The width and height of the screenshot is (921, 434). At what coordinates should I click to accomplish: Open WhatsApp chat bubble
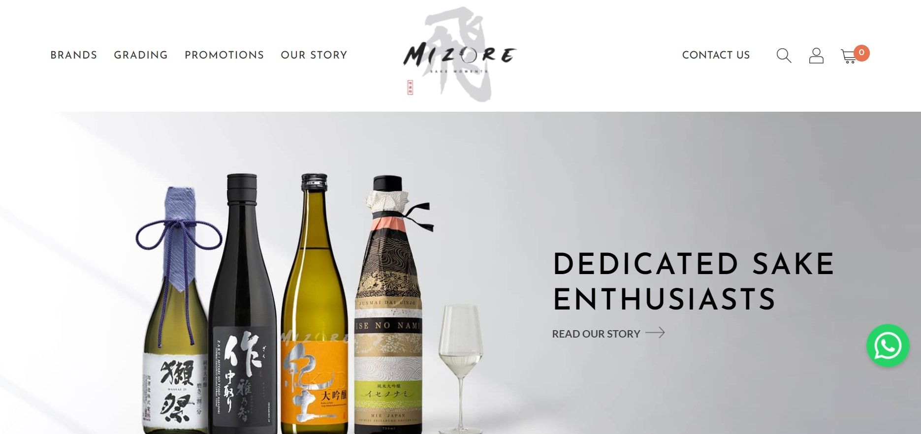[888, 345]
